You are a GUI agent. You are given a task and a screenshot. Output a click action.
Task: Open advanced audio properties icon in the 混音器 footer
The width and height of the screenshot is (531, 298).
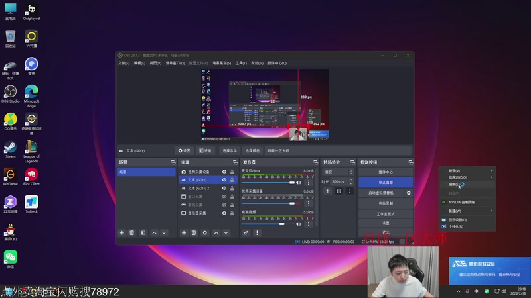pyautogui.click(x=246, y=233)
